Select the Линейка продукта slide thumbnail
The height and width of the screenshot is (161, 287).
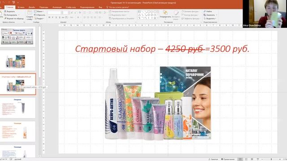[x=17, y=37]
